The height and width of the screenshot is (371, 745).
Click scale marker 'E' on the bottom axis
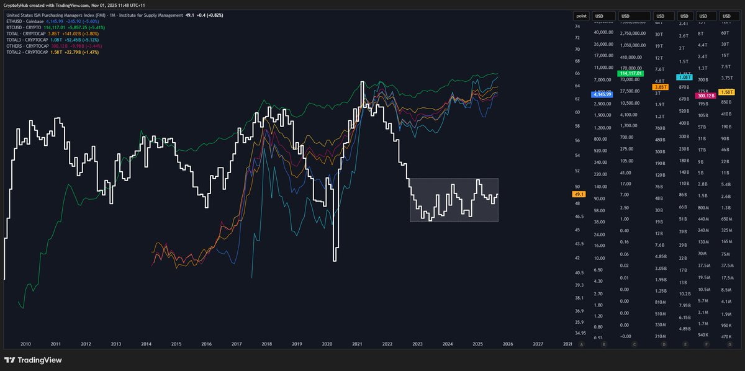(x=686, y=344)
